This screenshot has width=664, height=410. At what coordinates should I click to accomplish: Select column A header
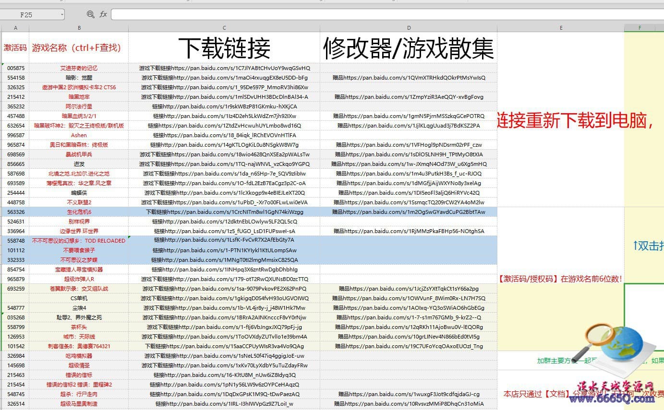tap(15, 28)
